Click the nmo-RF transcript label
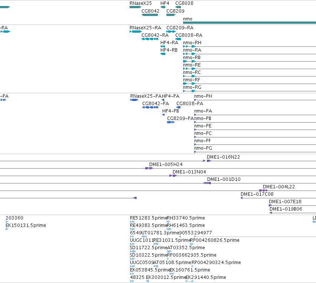The image size is (316, 283). 192,80
